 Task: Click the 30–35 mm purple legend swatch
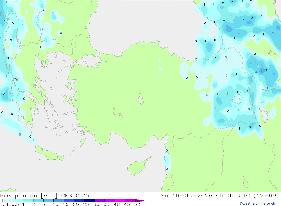point(100,200)
